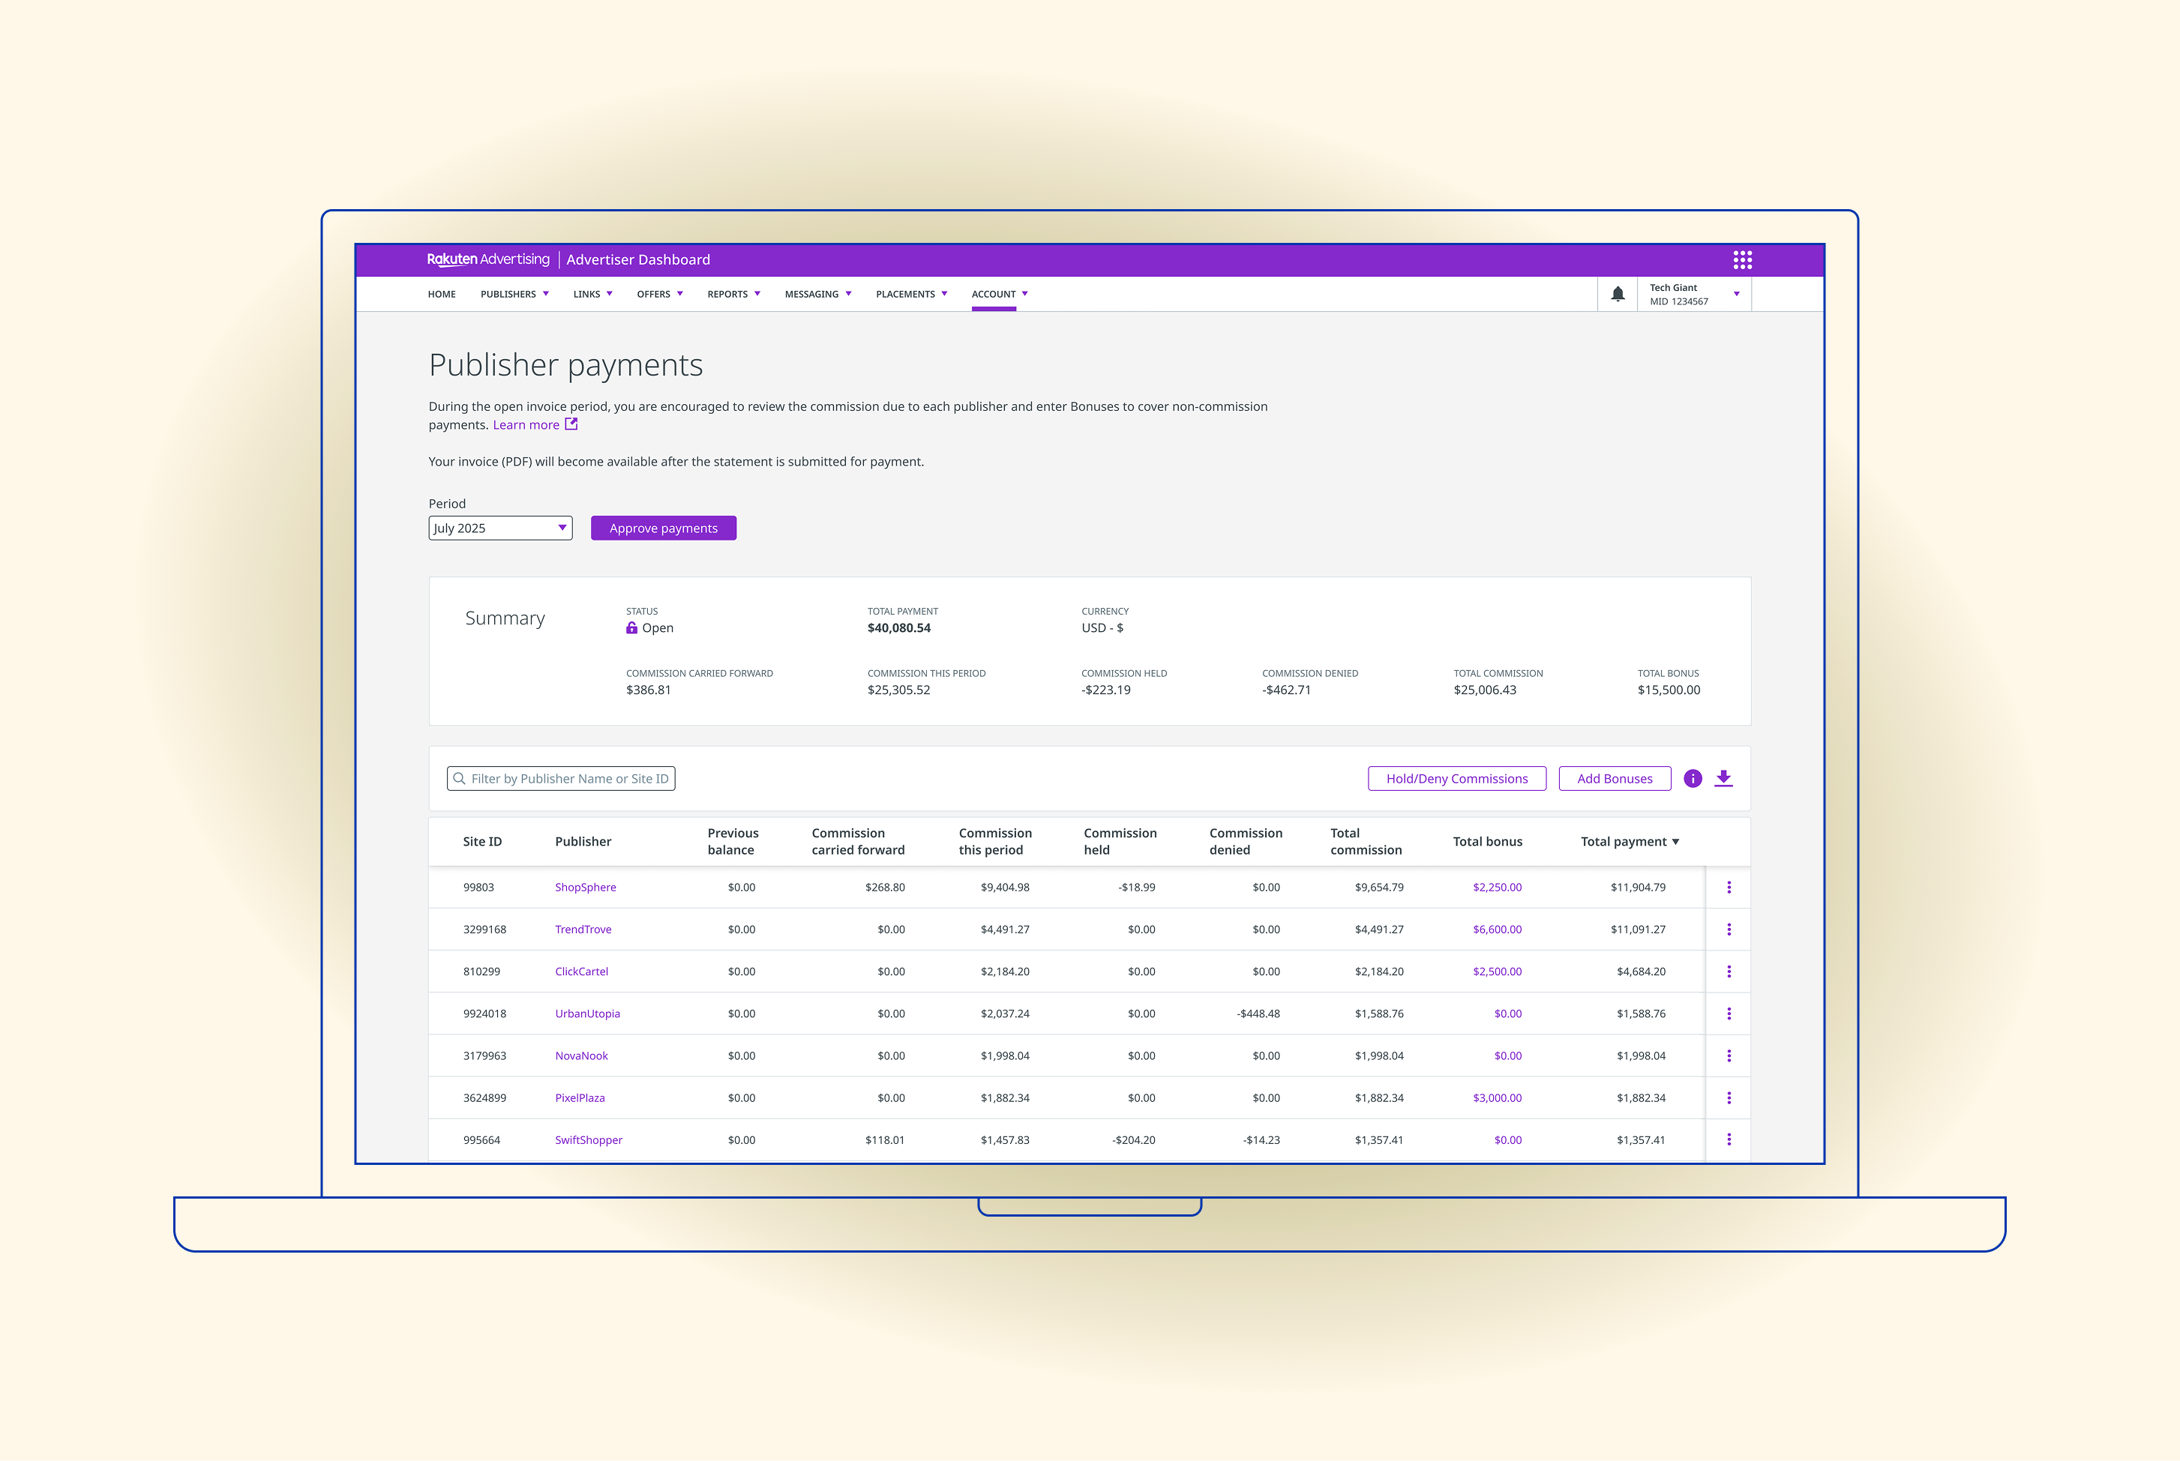Open the ClickCartel publisher link
Viewport: 2180px width, 1461px height.
coord(582,972)
